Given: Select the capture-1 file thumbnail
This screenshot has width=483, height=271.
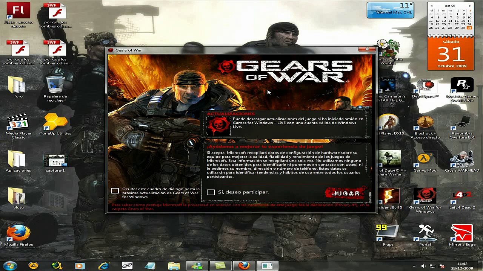Looking at the screenshot, I should 55,161.
